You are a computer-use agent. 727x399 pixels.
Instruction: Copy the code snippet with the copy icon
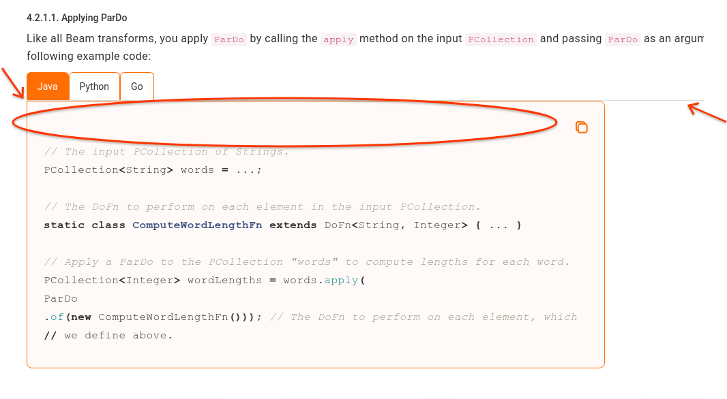pos(582,127)
